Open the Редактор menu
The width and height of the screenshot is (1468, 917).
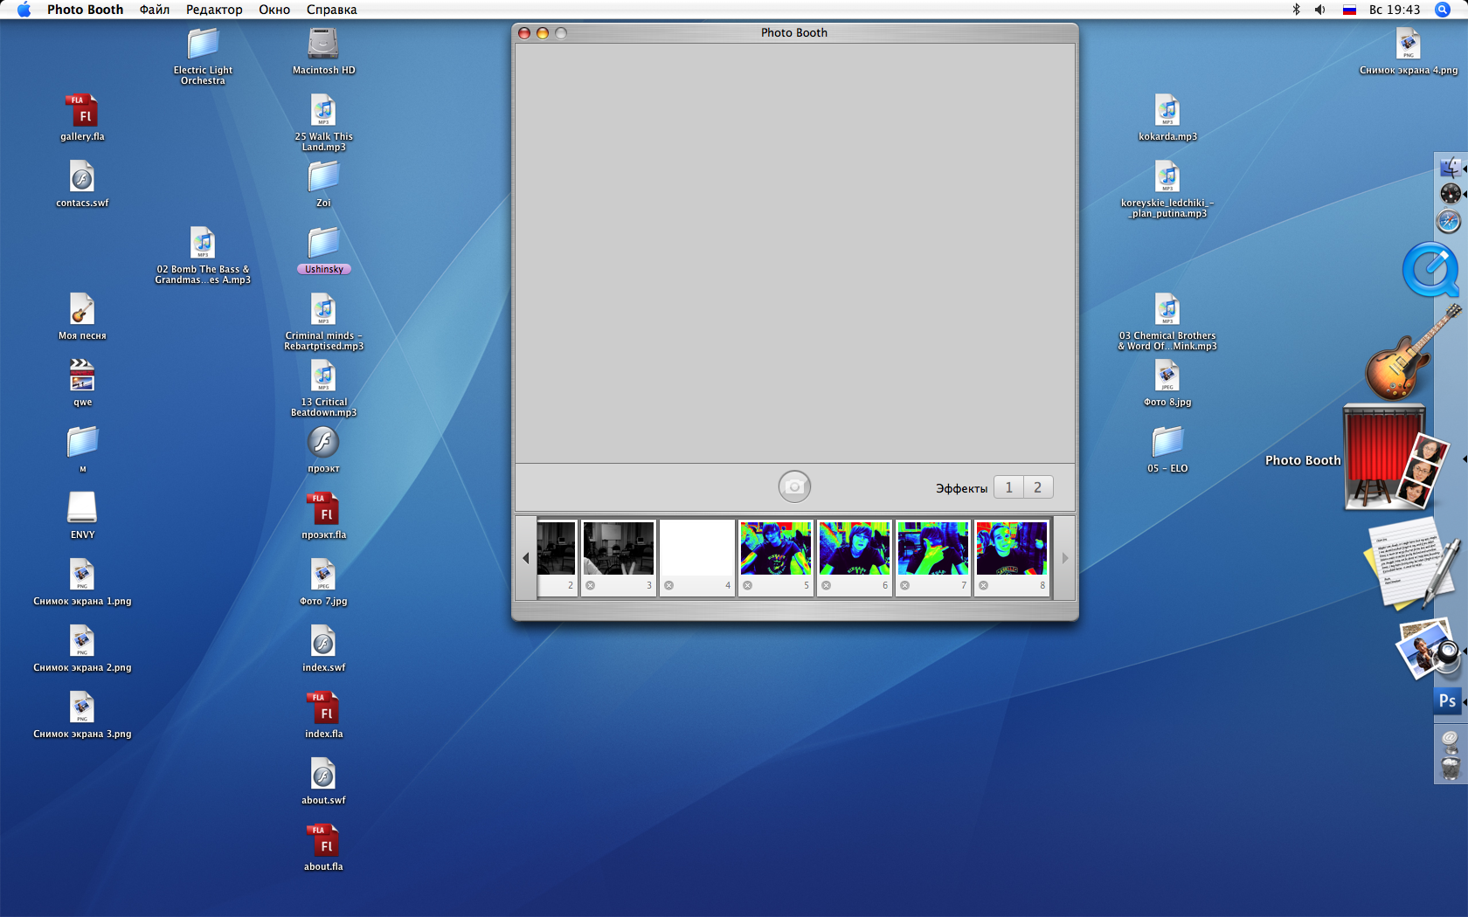[x=214, y=10]
